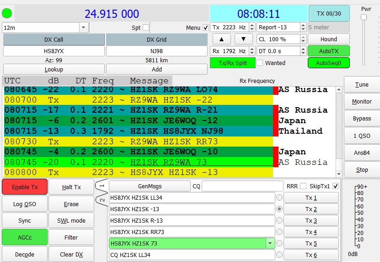Click the Tx 6 button
Screen dimensions: 380x262
pyautogui.click(x=311, y=255)
